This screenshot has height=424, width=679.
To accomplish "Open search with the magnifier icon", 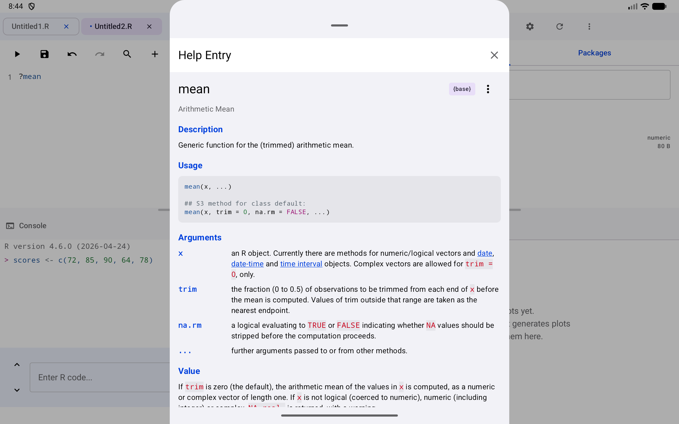I will coord(127,54).
